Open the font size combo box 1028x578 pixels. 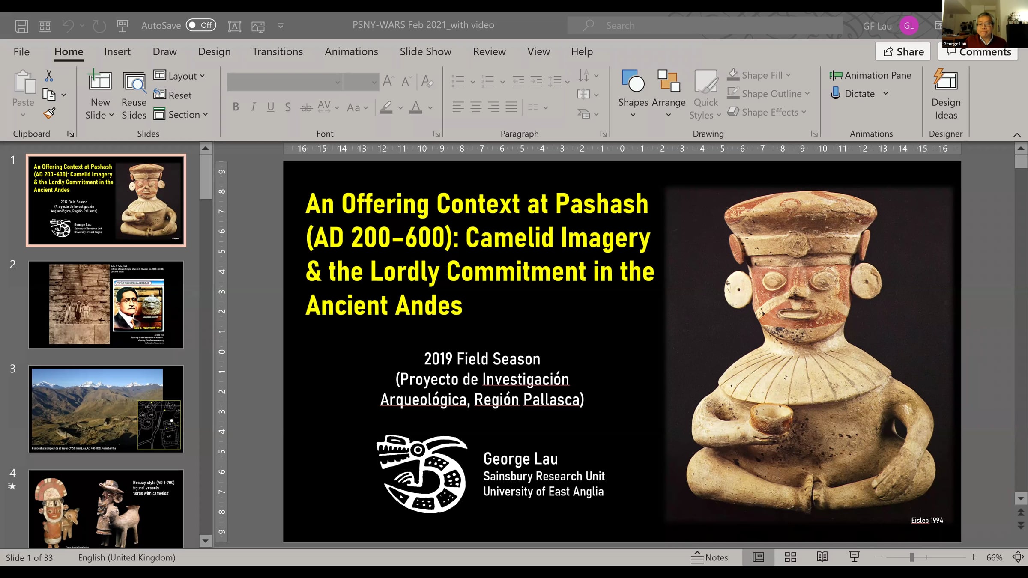361,81
